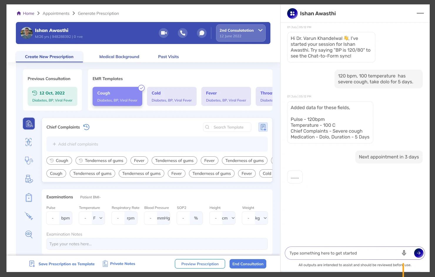Screen dimensions: 435x277
Task: Send the chat message with arrow button
Action: pyautogui.click(x=419, y=253)
